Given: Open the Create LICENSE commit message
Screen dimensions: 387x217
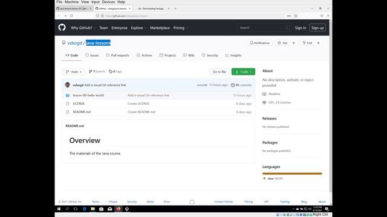Looking at the screenshot, I should pyautogui.click(x=138, y=104).
